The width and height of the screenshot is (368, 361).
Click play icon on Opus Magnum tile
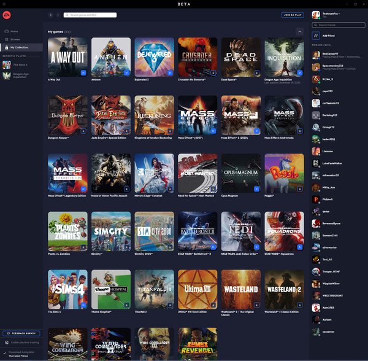(x=256, y=189)
